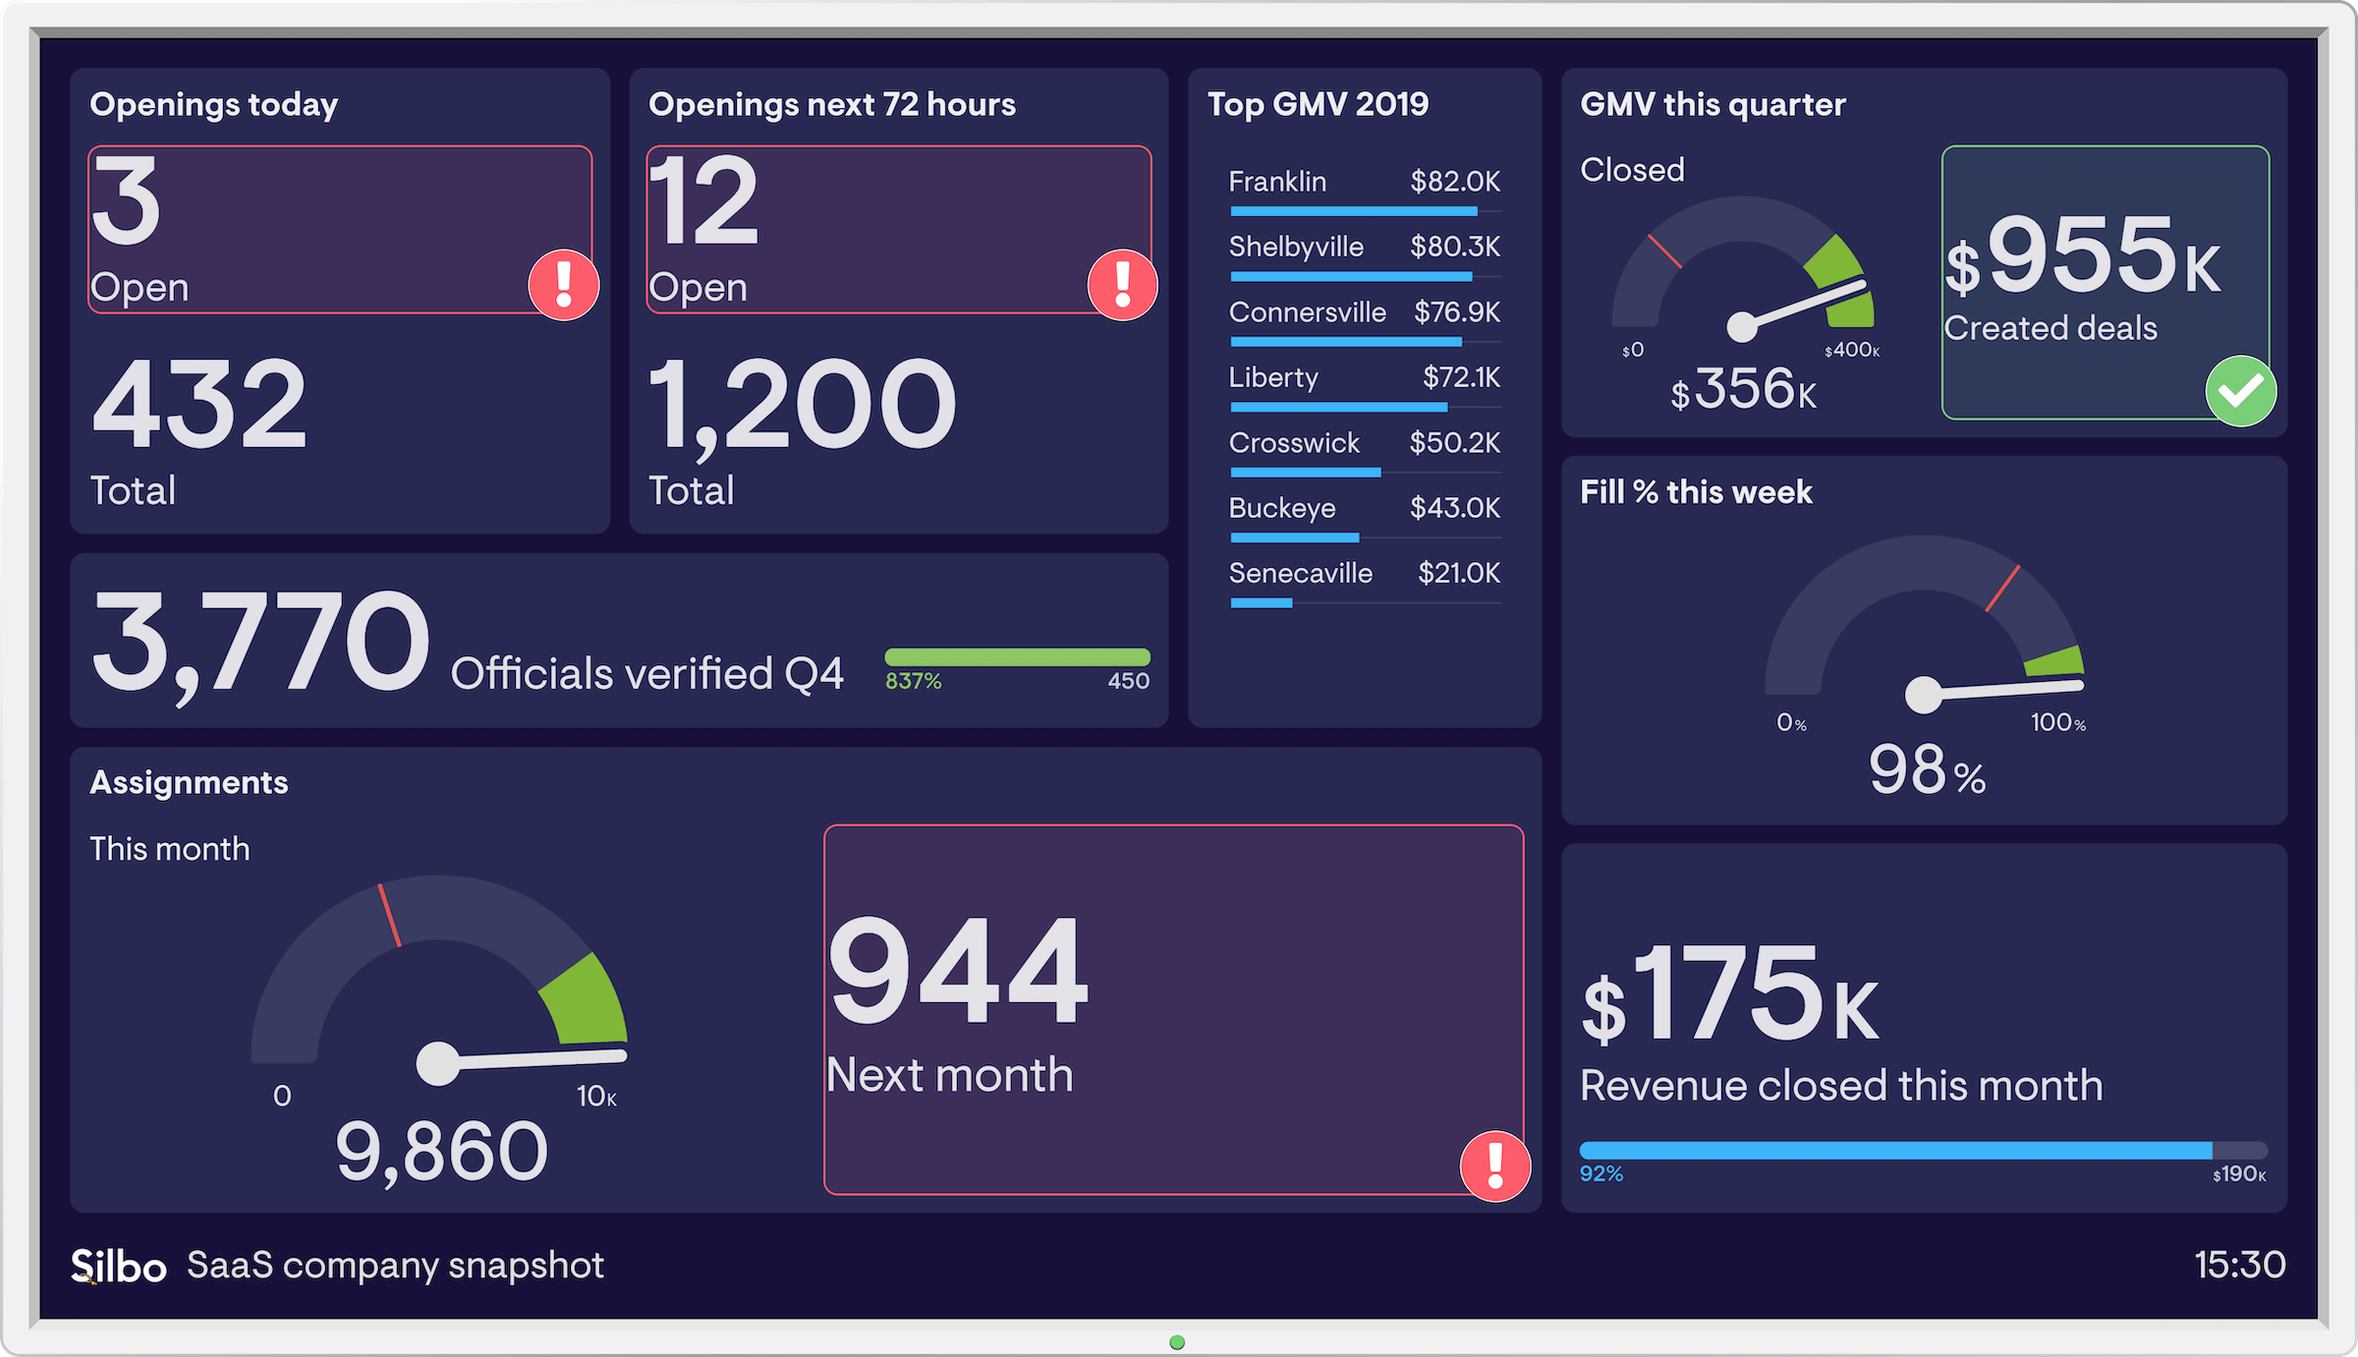Click the 'Revenue closed this month' label
Screen dimensions: 2358x1357
pyautogui.click(x=1841, y=1087)
